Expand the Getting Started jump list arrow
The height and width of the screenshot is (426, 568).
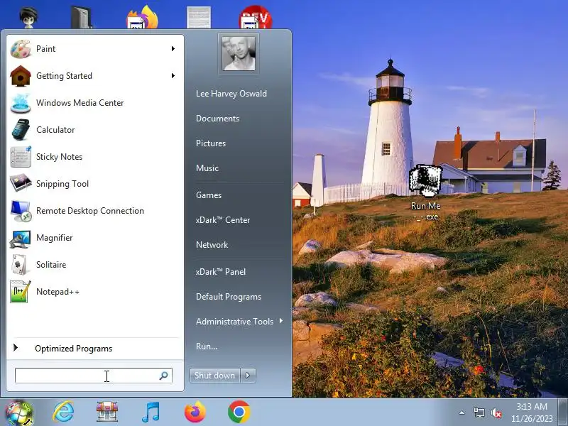pyautogui.click(x=173, y=76)
